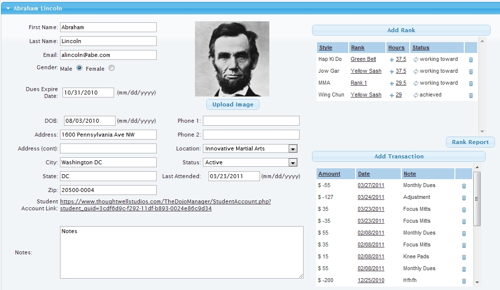Click rank list scrollbar up arrow

point(482,42)
